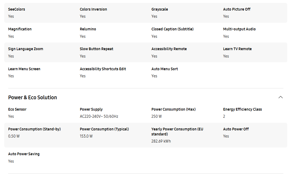291x175 pixels.
Task: Select the Auto Power Saving label
Action: [24, 154]
